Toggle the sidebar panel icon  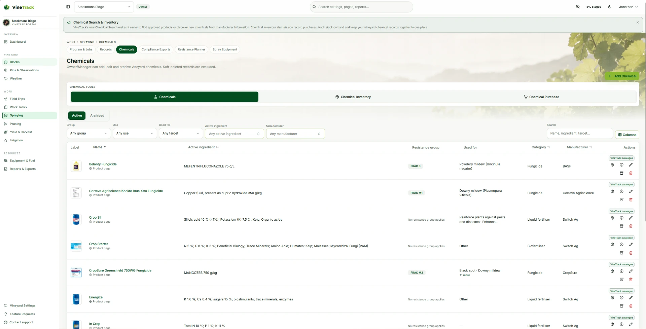tap(68, 7)
